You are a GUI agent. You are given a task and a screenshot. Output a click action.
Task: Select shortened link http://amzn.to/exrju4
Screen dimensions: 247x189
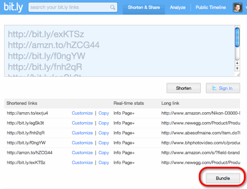[27, 113]
